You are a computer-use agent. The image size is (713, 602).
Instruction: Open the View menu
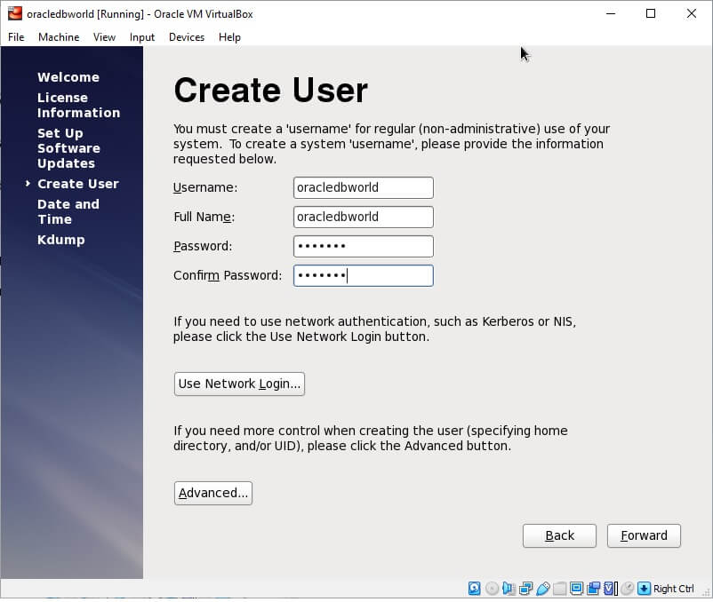tap(104, 37)
